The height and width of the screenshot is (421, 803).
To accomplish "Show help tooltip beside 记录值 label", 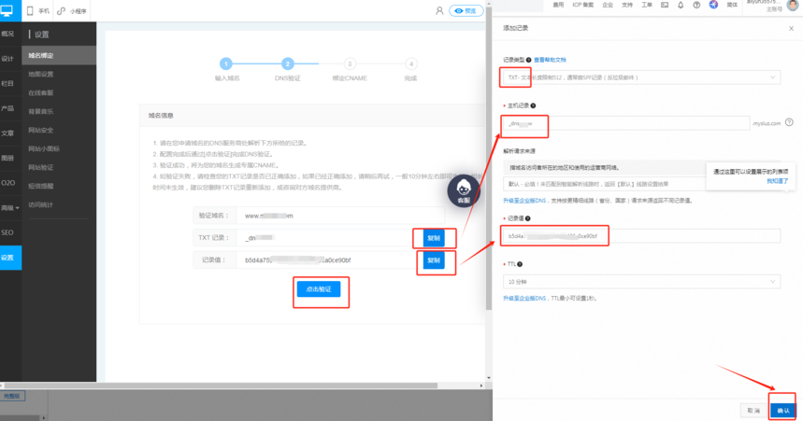I will pyautogui.click(x=527, y=218).
